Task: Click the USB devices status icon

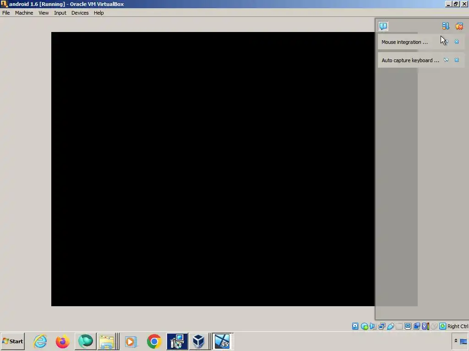Action: pos(391,326)
